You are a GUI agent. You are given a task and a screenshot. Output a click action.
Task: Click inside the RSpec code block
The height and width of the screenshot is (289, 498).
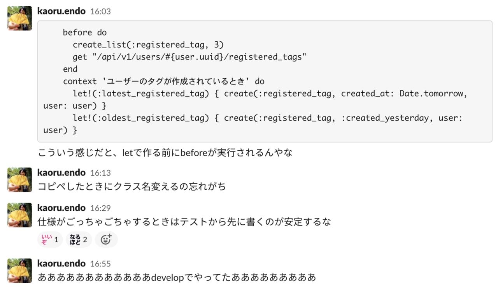(x=265, y=81)
